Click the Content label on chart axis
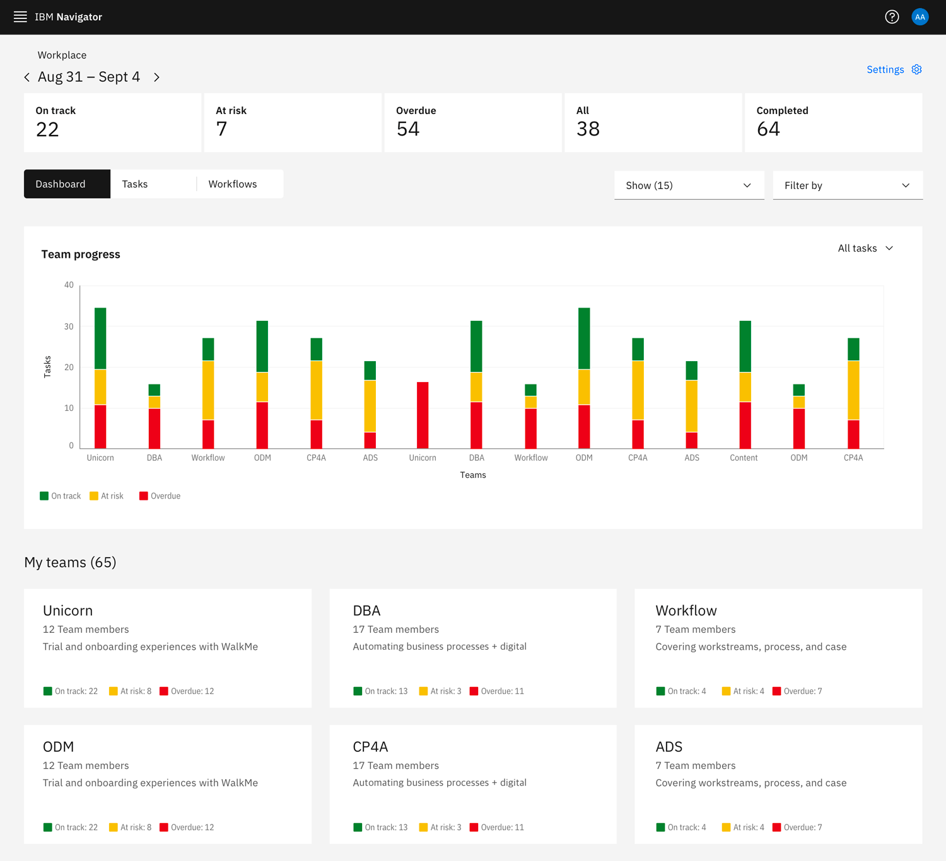Screen dimensions: 946x861 tap(744, 458)
